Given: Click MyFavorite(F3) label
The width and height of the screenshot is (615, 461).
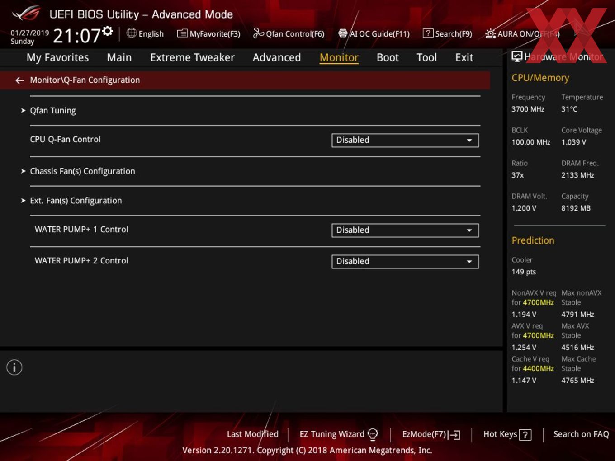Looking at the screenshot, I should pos(215,34).
